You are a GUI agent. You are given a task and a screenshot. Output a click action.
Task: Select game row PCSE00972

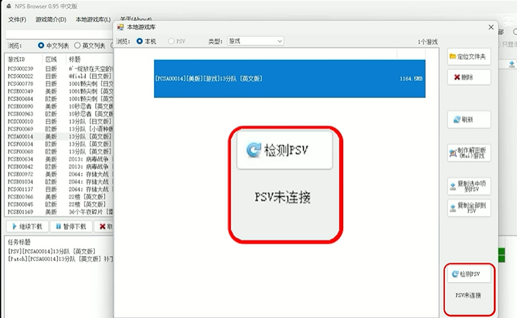point(59,174)
